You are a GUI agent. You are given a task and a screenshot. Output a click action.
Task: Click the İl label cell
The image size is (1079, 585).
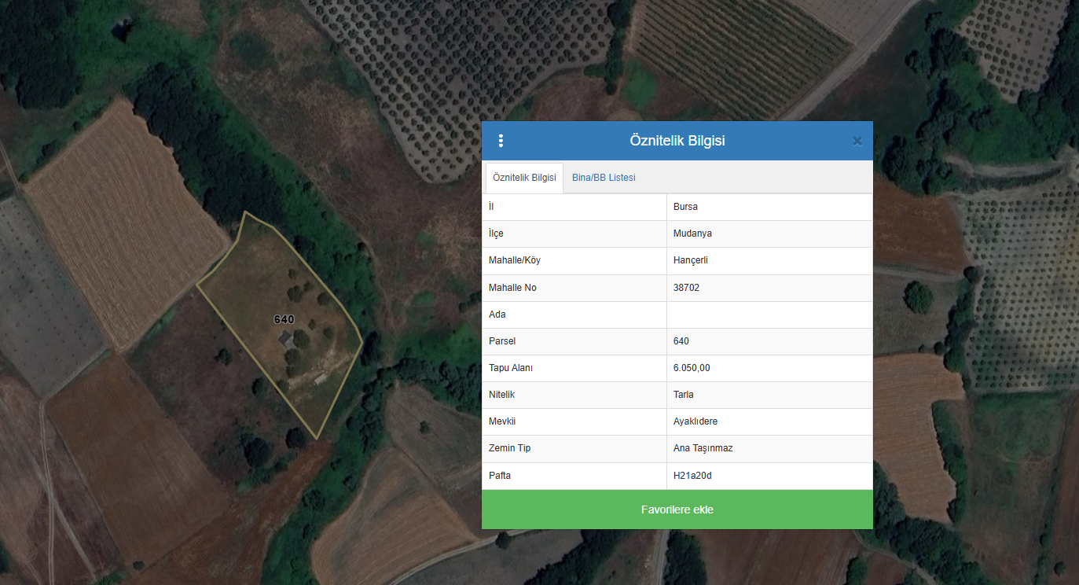574,207
